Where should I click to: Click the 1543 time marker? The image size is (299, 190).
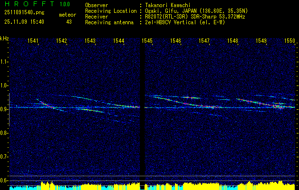click(x=90, y=40)
